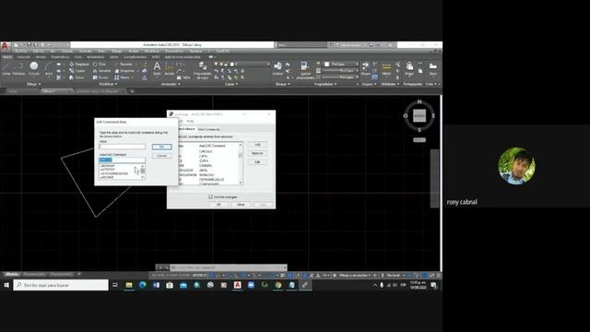The height and width of the screenshot is (332, 590).
Task: Select the Círculo draw tool
Action: pyautogui.click(x=34, y=69)
